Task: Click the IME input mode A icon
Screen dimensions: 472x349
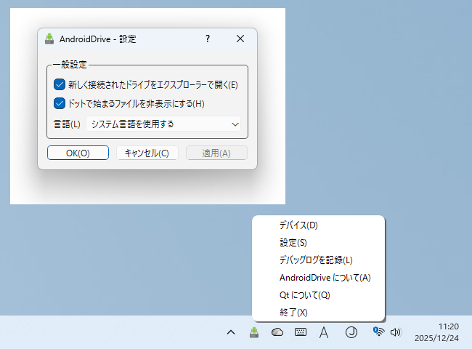Action: (x=324, y=332)
